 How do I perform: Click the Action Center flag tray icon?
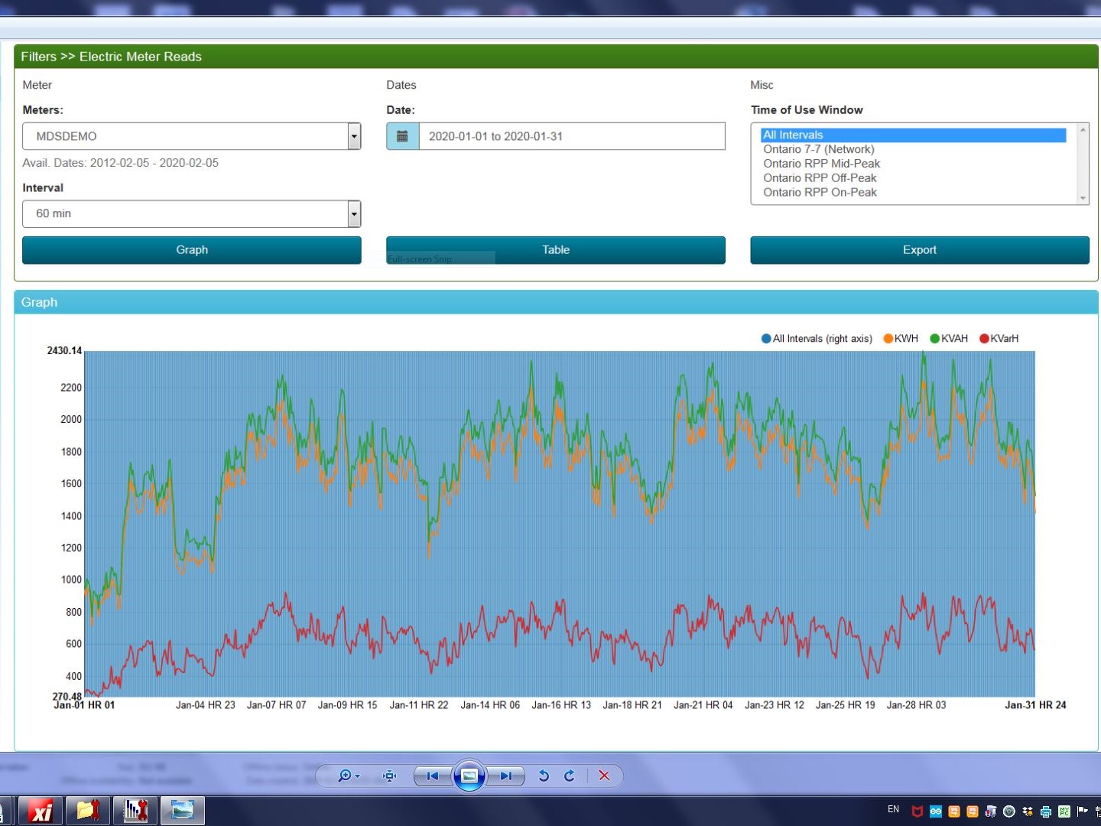pyautogui.click(x=1083, y=811)
